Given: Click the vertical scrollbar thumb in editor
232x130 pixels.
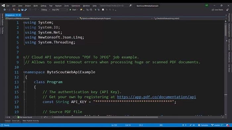Looking at the screenshot, I should pos(226,30).
